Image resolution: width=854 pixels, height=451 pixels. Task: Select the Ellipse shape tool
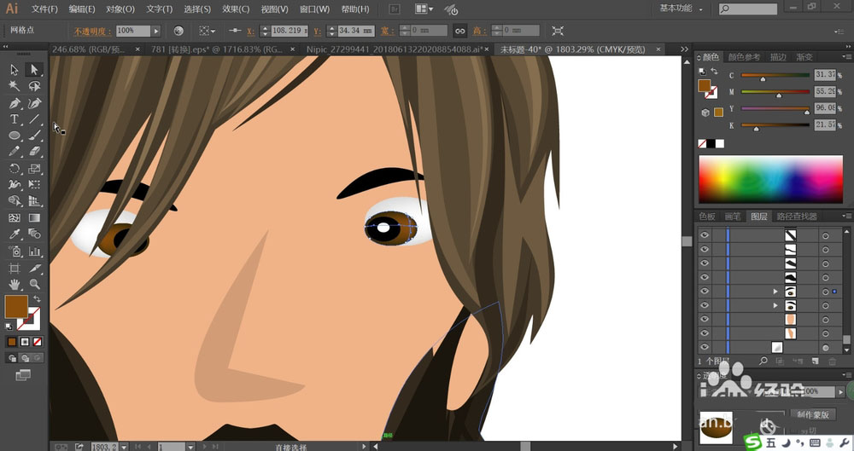tap(15, 136)
